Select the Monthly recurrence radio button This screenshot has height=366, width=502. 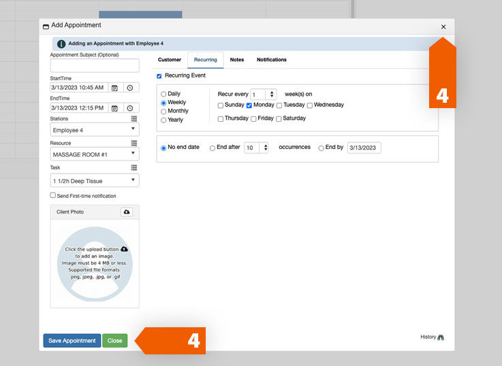click(163, 112)
